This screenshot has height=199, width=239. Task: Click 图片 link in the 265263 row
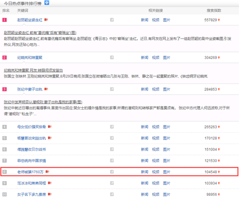[167, 127]
